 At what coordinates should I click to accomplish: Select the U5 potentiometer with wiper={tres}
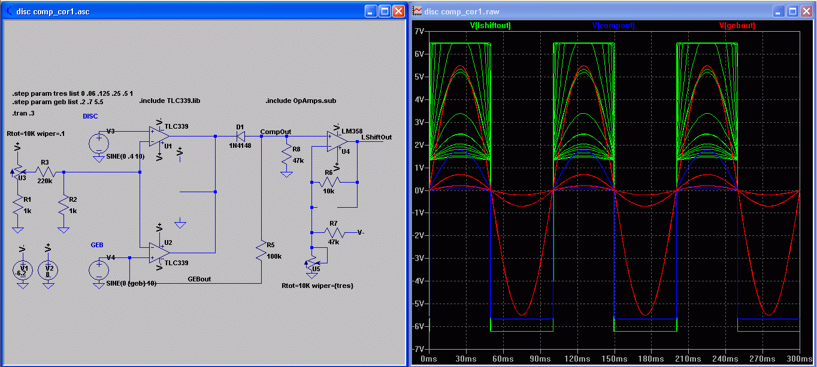(311, 261)
